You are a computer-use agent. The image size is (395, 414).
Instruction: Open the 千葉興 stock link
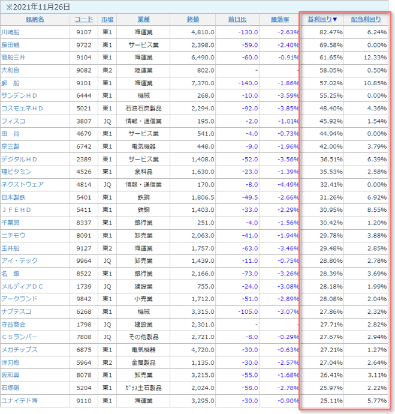coord(10,223)
